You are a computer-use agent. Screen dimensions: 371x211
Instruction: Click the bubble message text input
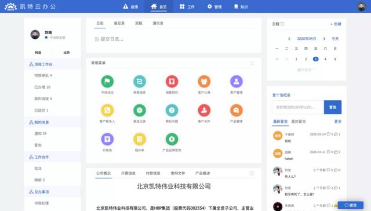click(298, 107)
